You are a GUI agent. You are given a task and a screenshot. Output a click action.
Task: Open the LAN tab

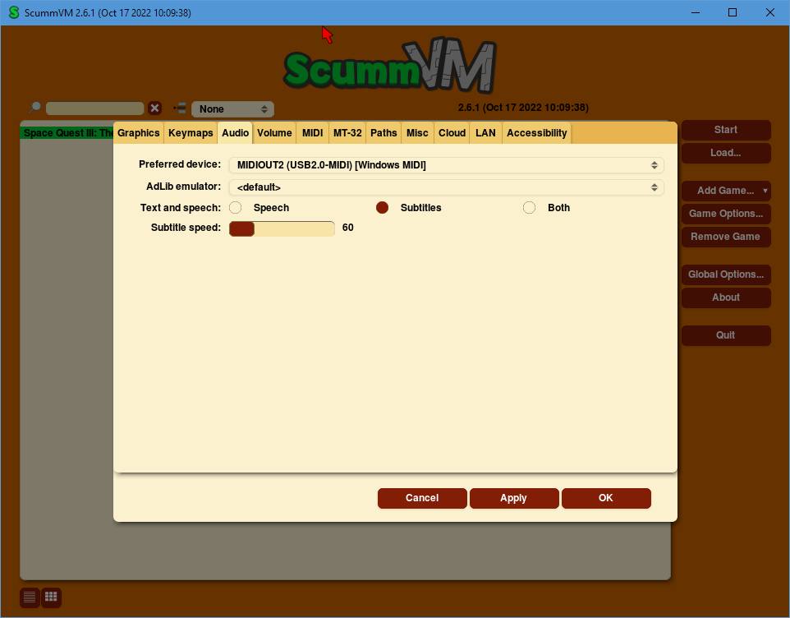[x=485, y=133]
